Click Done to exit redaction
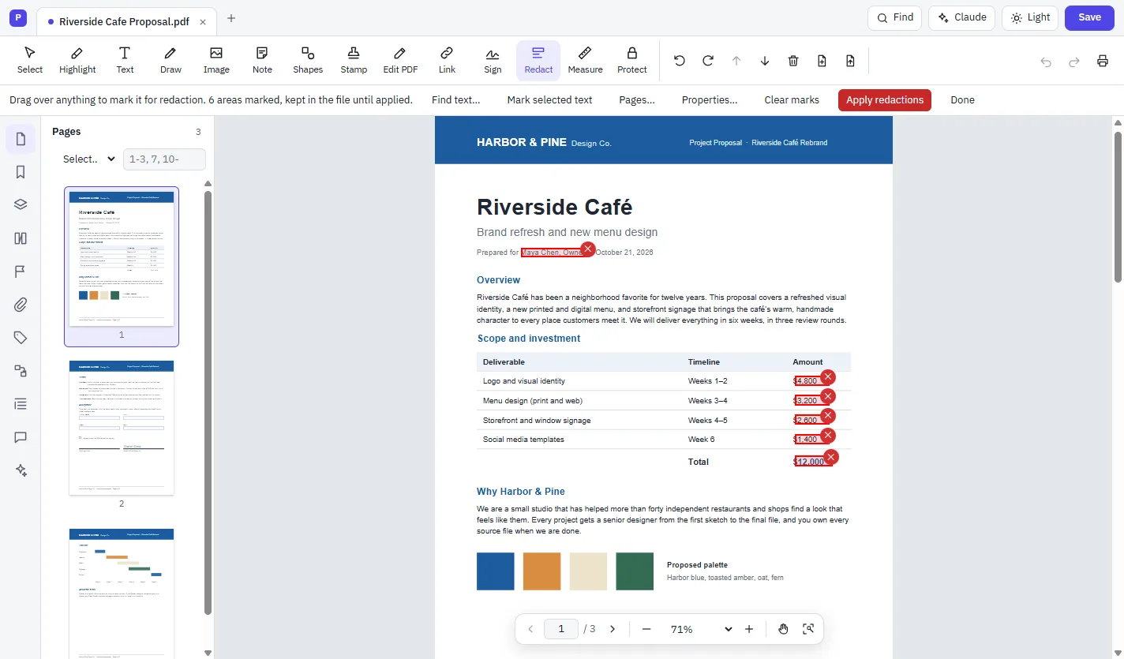The width and height of the screenshot is (1124, 659). [x=962, y=100]
